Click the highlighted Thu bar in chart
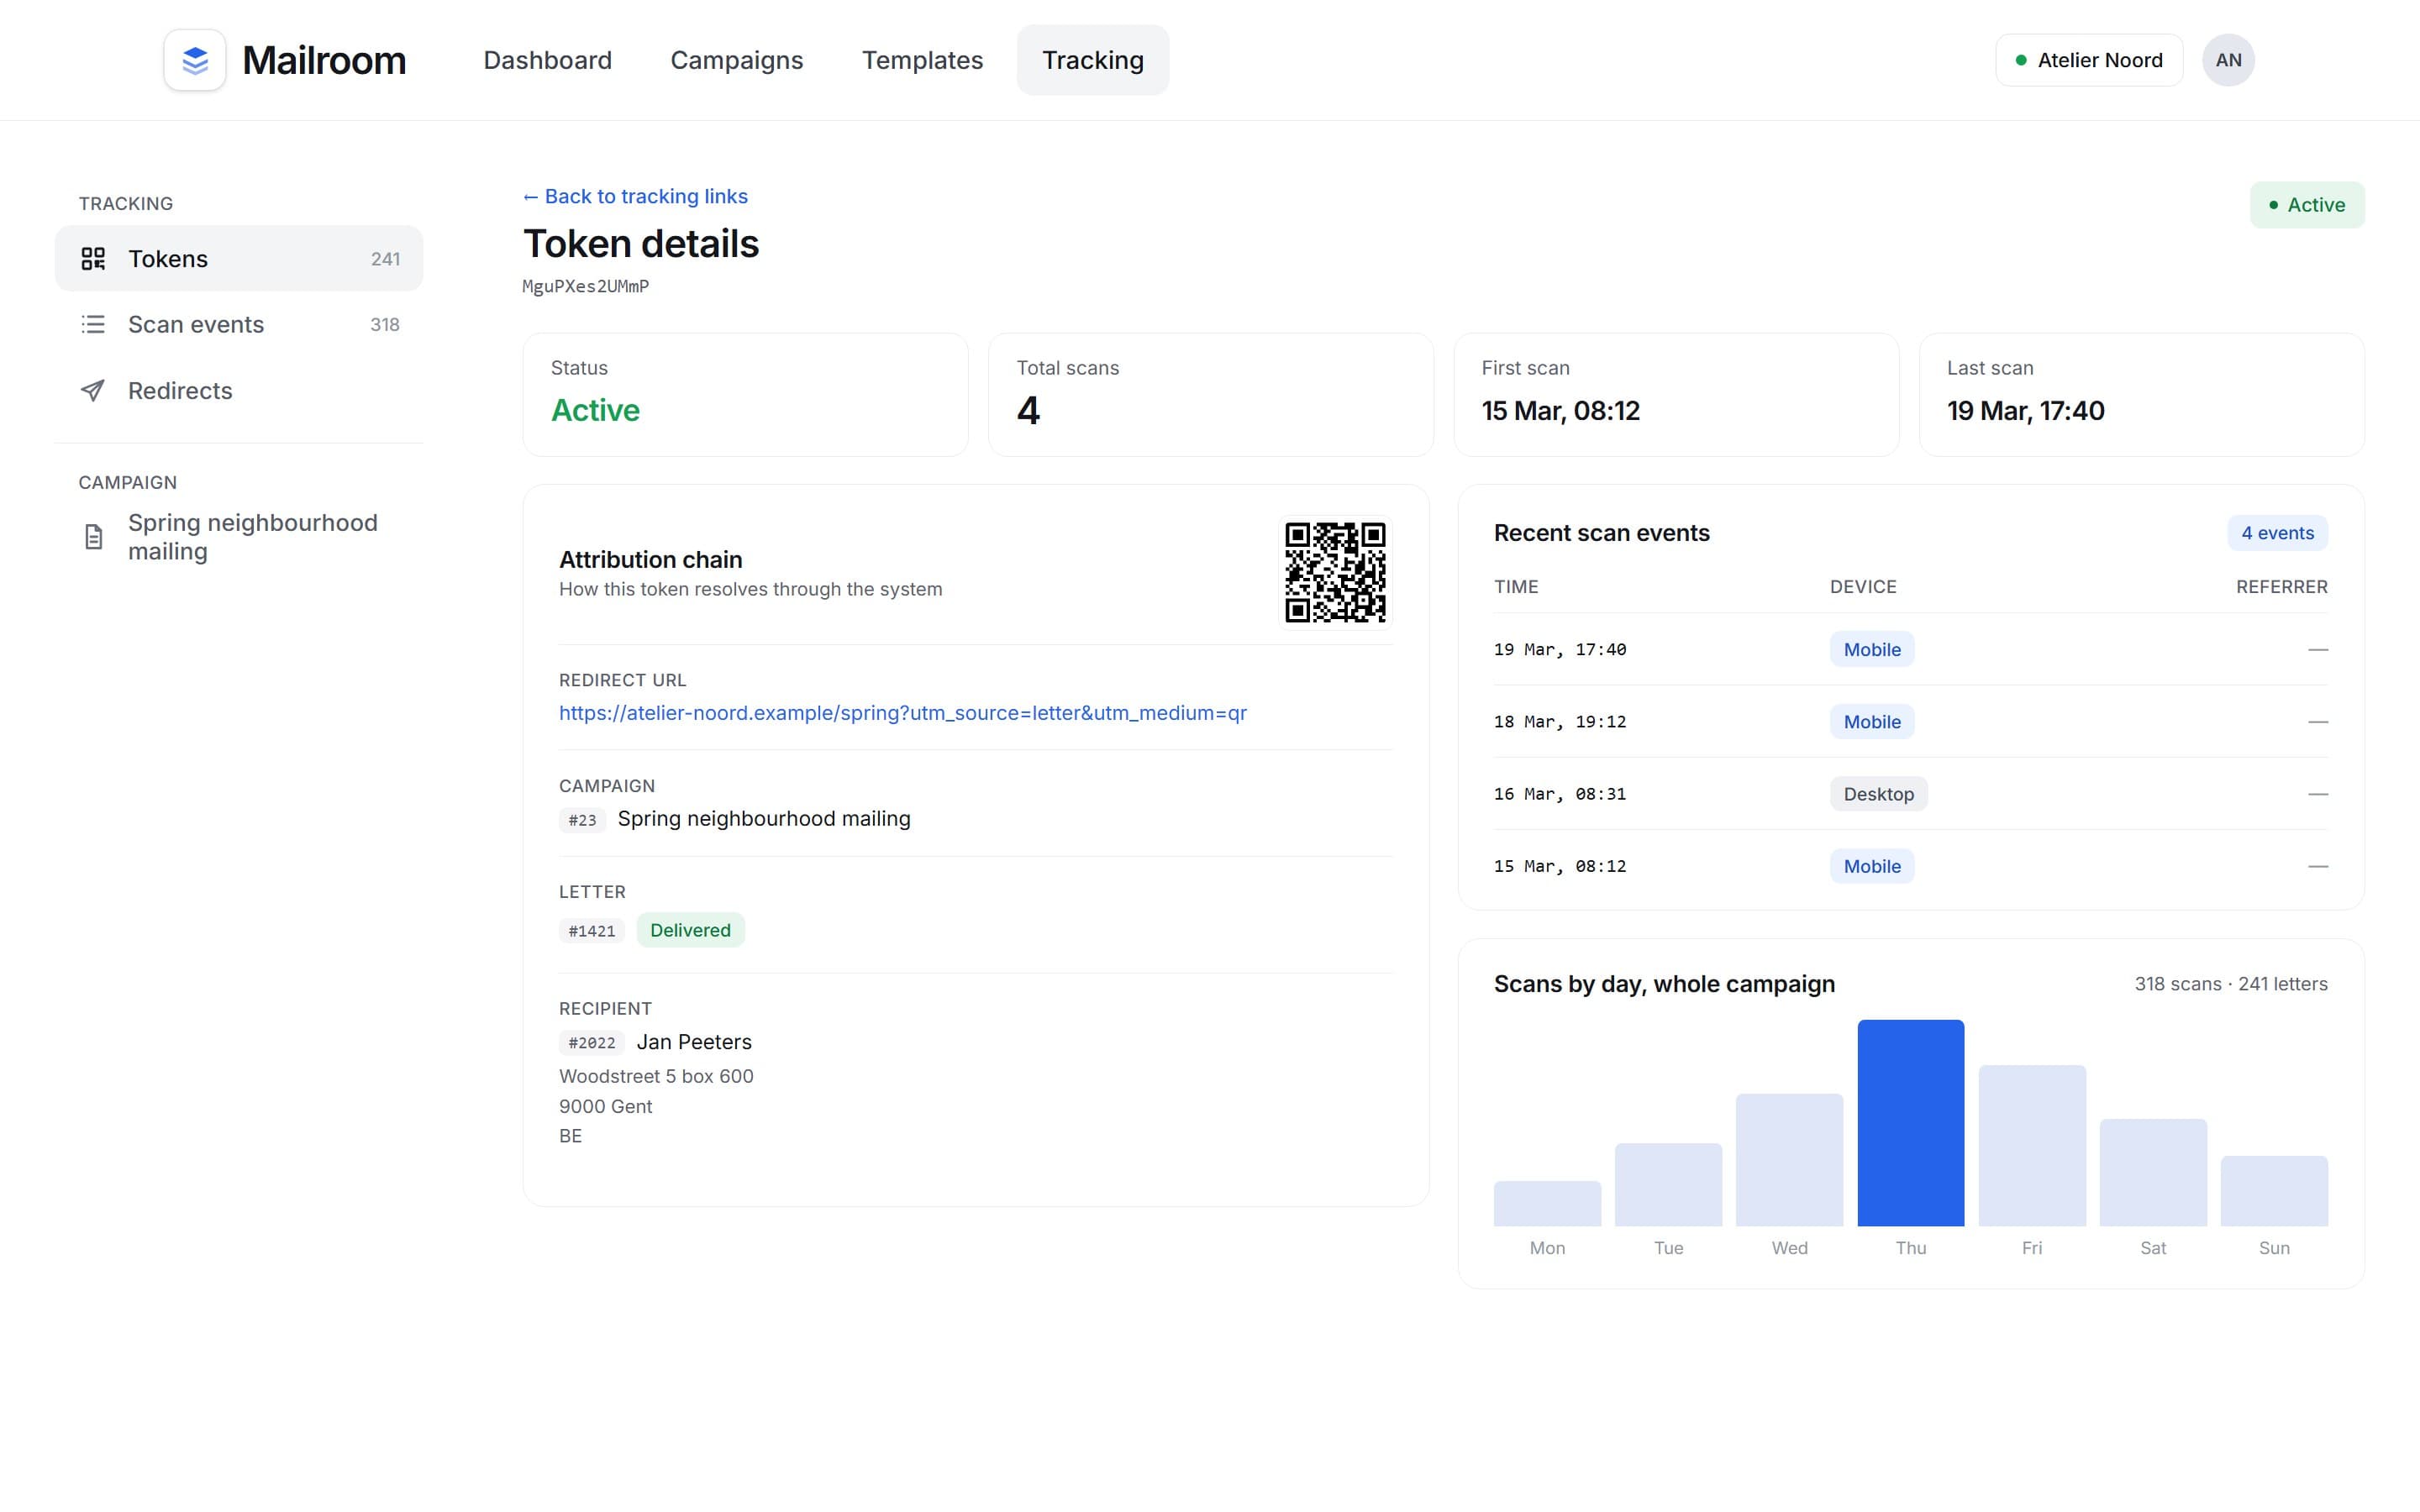Image resolution: width=2420 pixels, height=1512 pixels. click(x=1910, y=1123)
